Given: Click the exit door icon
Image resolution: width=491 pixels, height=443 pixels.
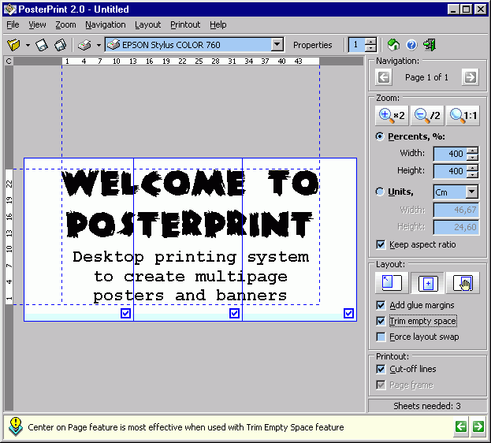Looking at the screenshot, I should 430,45.
